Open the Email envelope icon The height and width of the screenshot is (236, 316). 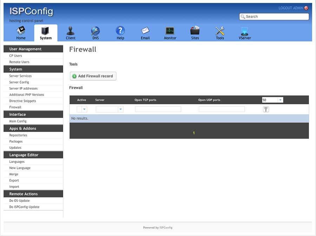tap(145, 31)
